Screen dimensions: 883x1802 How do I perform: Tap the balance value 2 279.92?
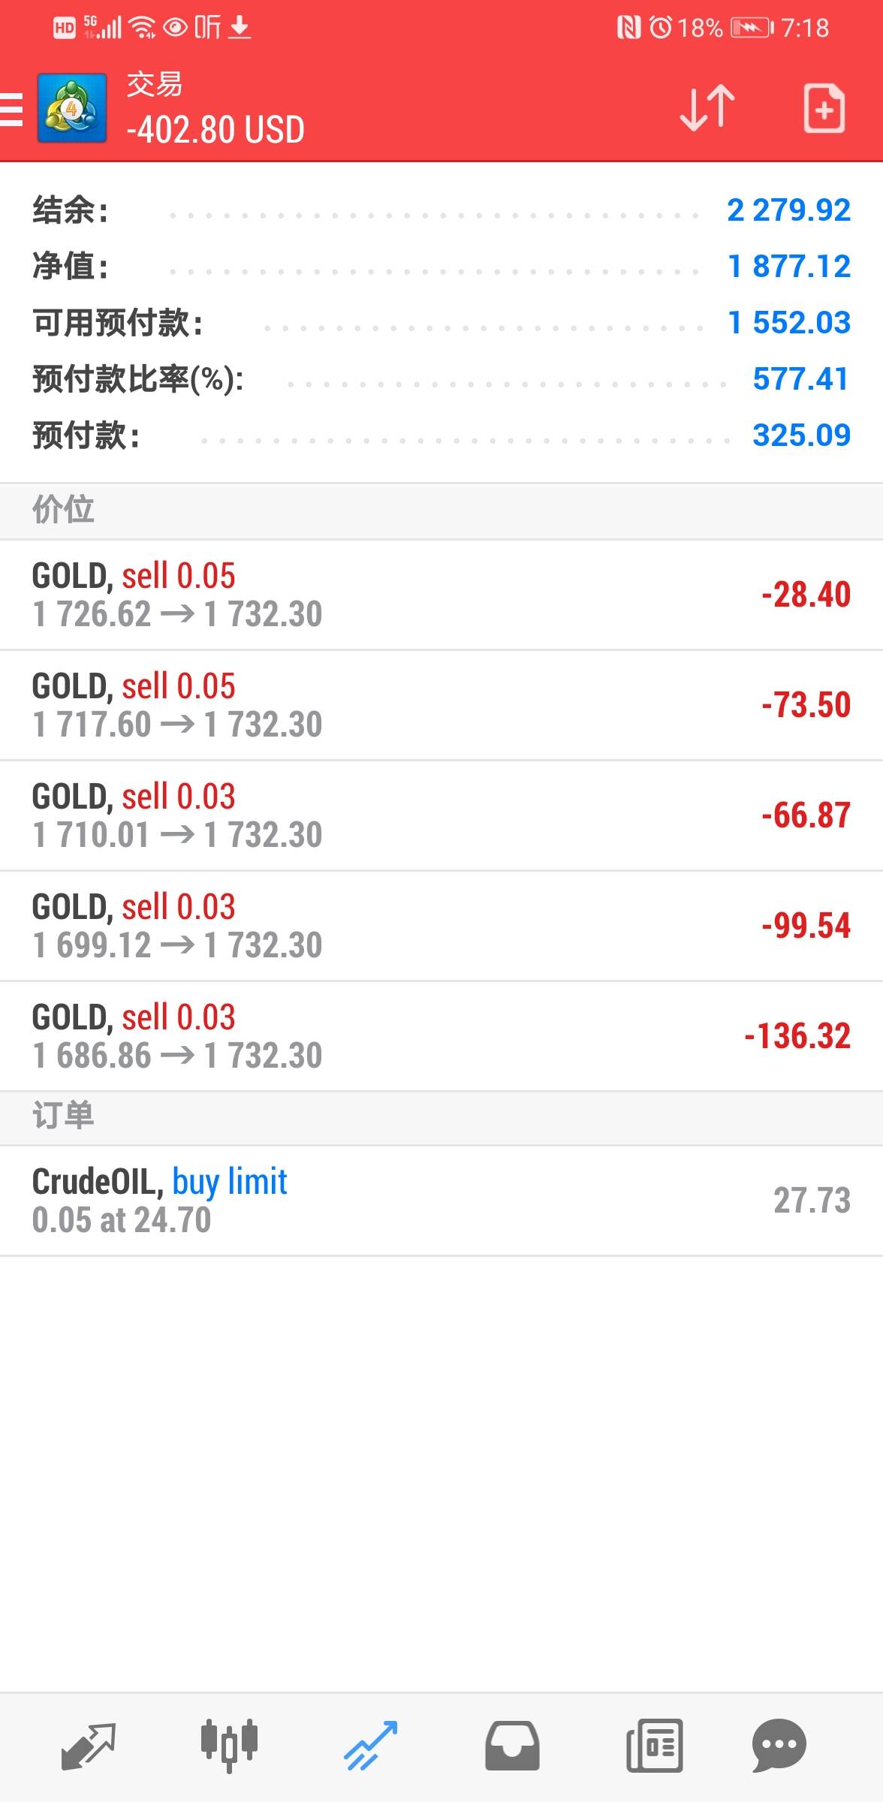(x=788, y=210)
